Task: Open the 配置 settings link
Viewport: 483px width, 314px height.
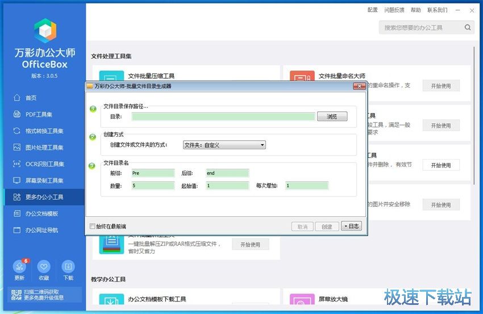Action: pyautogui.click(x=372, y=10)
